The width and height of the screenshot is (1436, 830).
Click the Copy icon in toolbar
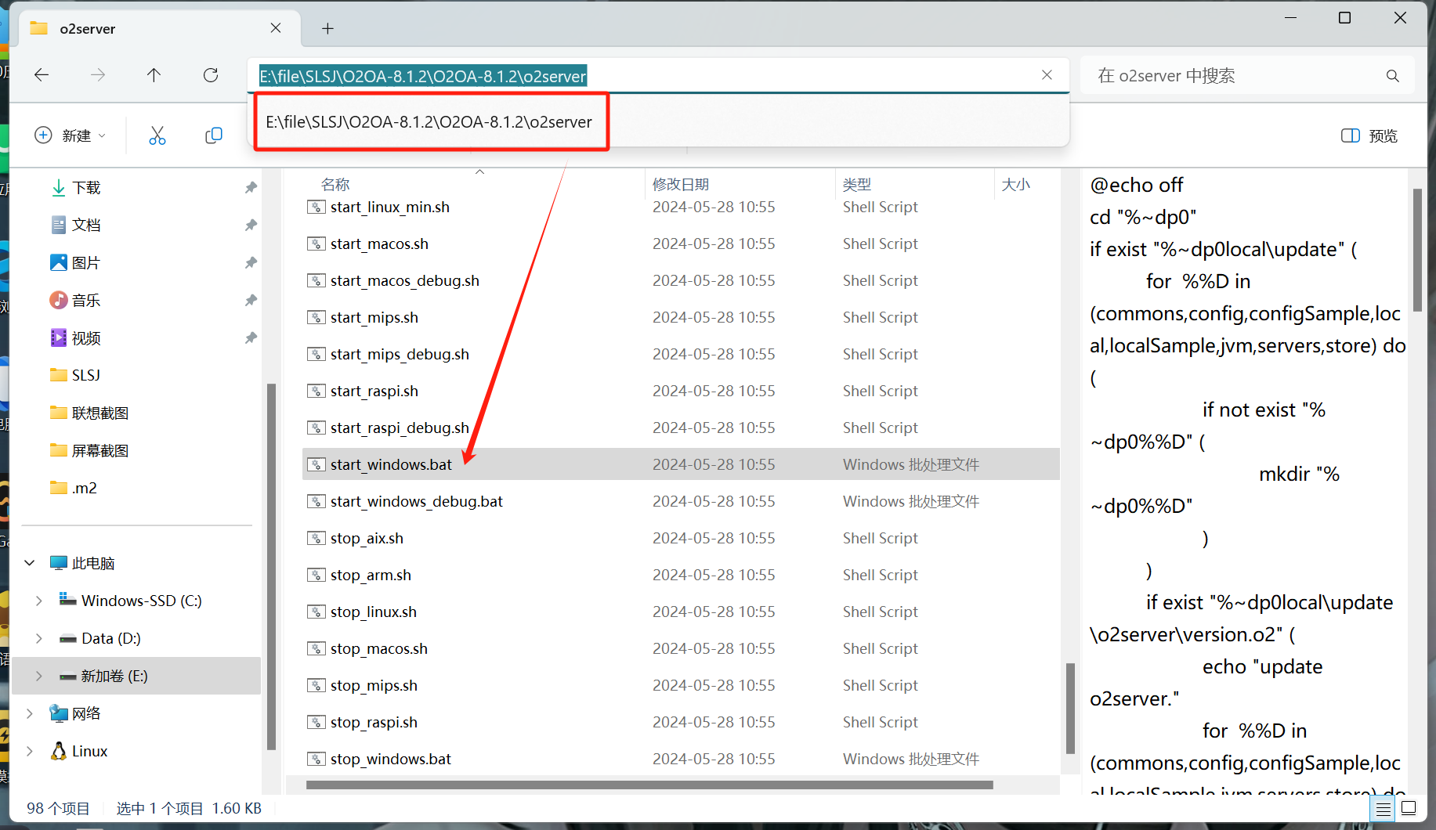point(213,135)
